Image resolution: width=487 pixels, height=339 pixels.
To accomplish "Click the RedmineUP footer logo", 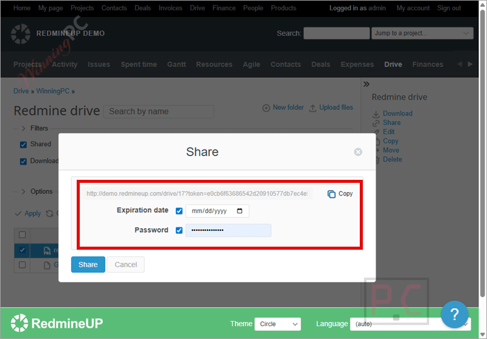I will (x=57, y=323).
